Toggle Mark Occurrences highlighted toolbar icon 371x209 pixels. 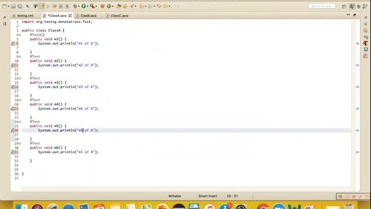(42, 6)
